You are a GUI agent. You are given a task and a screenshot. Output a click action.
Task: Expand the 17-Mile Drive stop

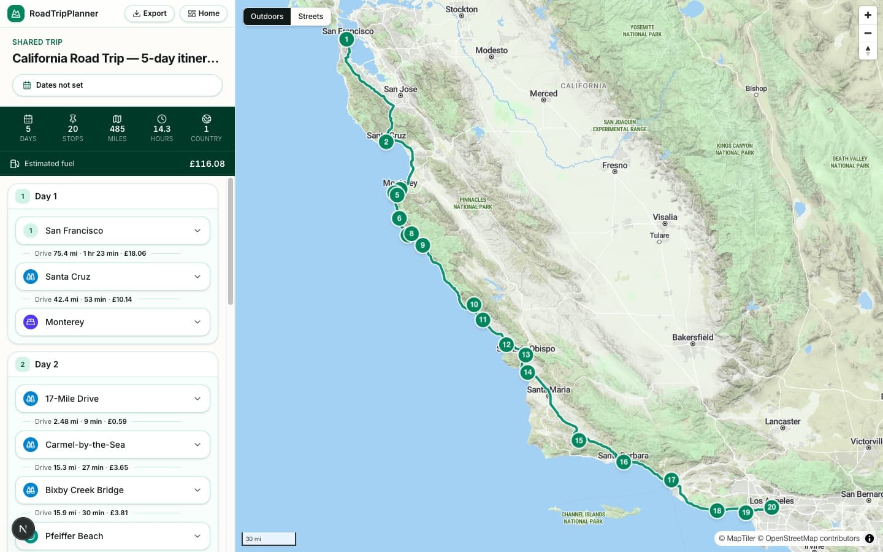(113, 399)
